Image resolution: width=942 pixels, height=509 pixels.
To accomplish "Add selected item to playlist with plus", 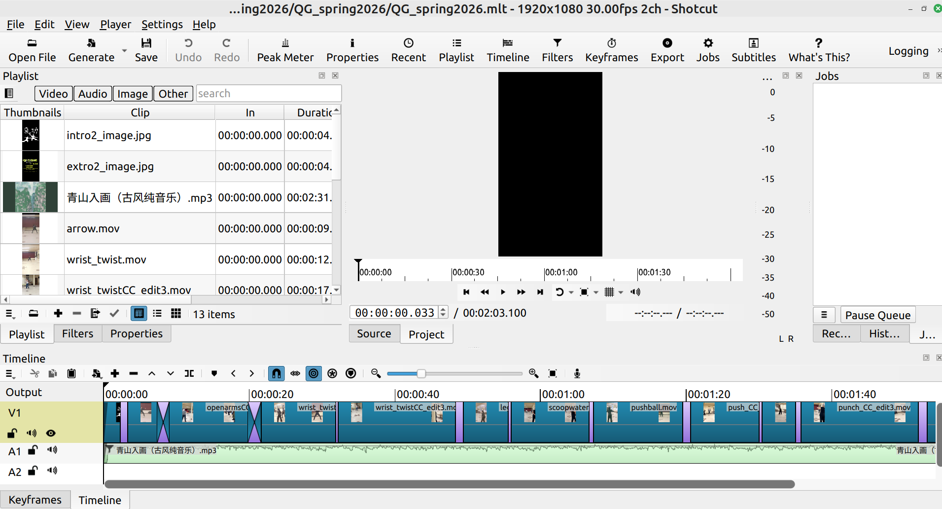I will pyautogui.click(x=58, y=314).
